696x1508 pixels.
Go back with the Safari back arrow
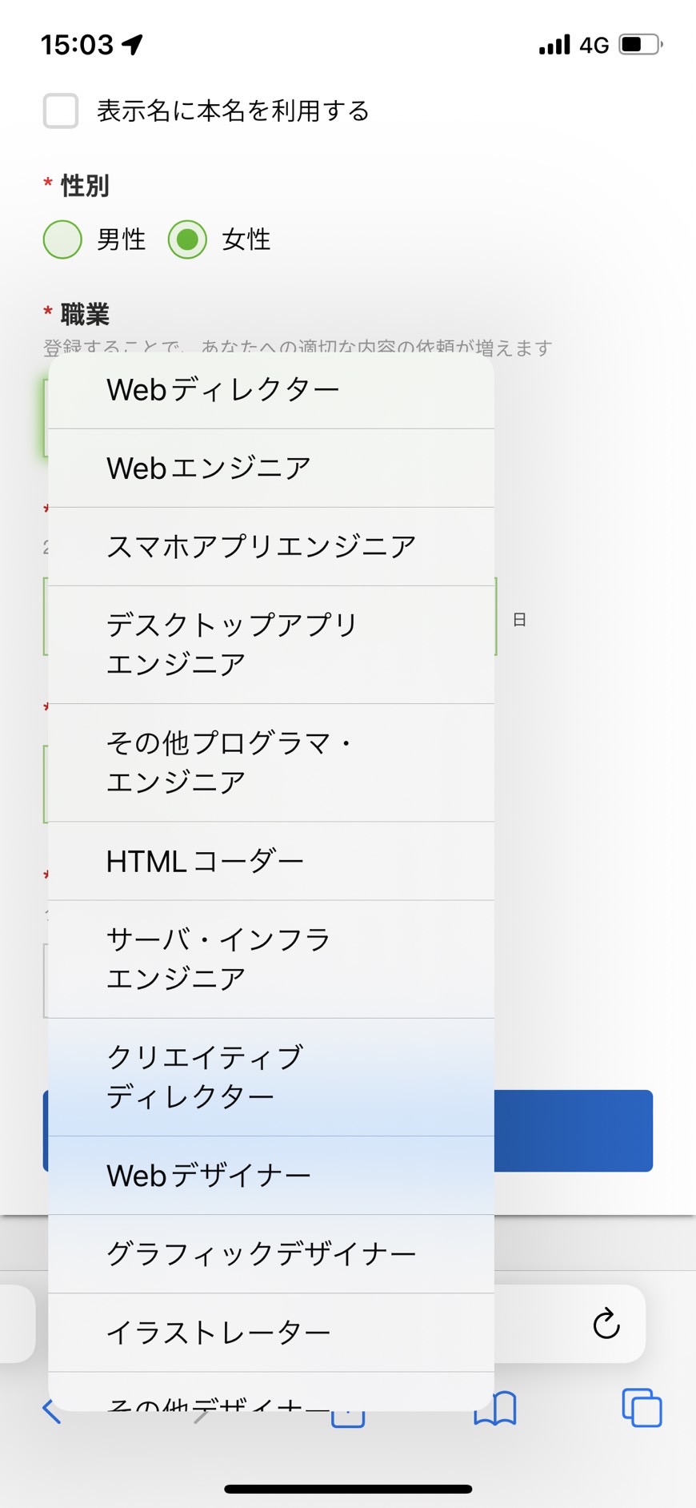[51, 1410]
